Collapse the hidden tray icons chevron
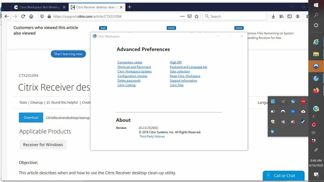Image resolution: width=324 pixels, height=182 pixels. [313, 116]
